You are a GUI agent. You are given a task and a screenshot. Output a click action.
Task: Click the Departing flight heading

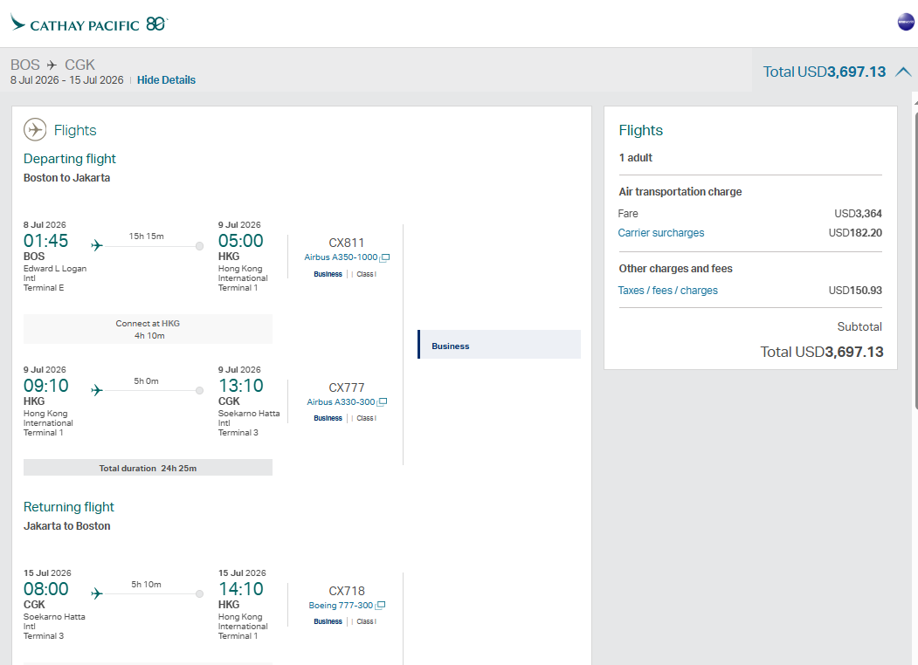point(70,159)
